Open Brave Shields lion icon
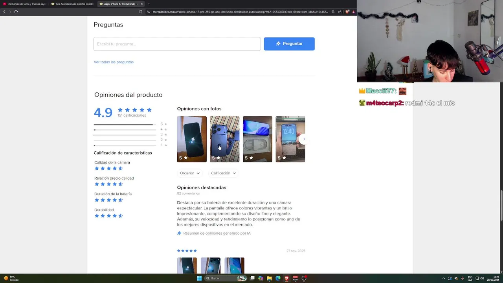 point(347,12)
